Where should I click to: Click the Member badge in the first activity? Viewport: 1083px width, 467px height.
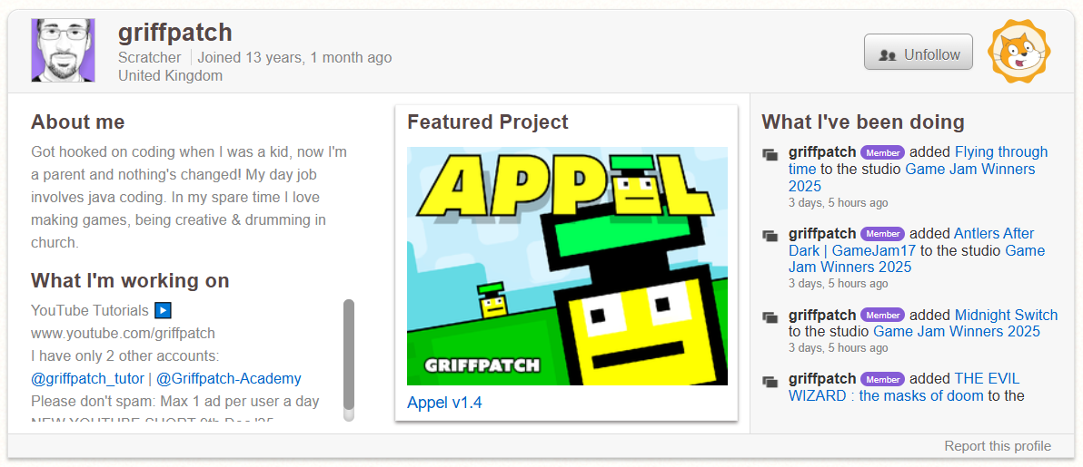[x=882, y=152]
